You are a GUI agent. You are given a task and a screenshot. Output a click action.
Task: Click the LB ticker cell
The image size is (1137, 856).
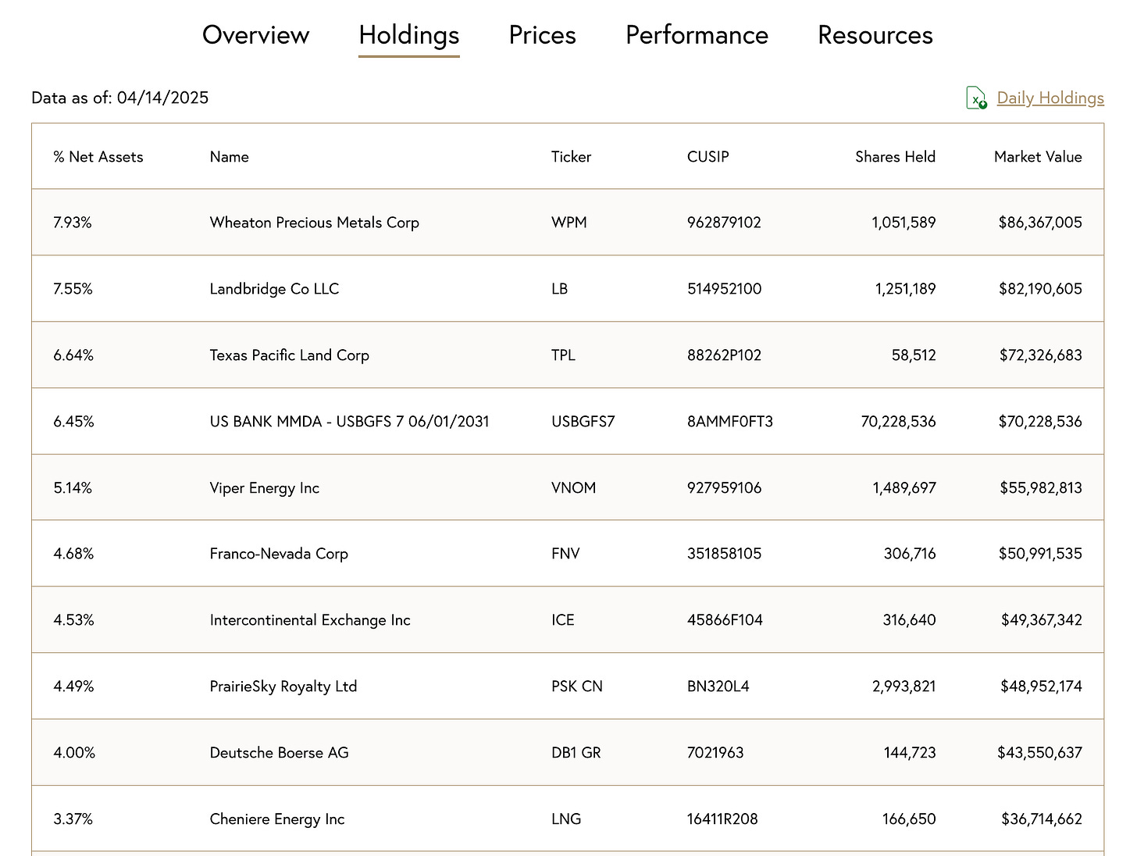[559, 289]
